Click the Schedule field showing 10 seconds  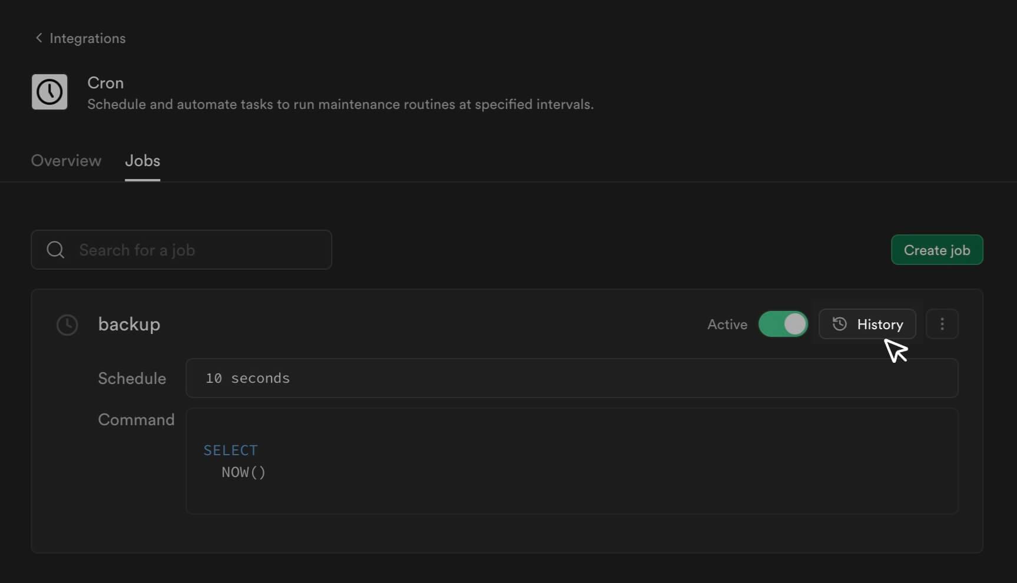(571, 378)
